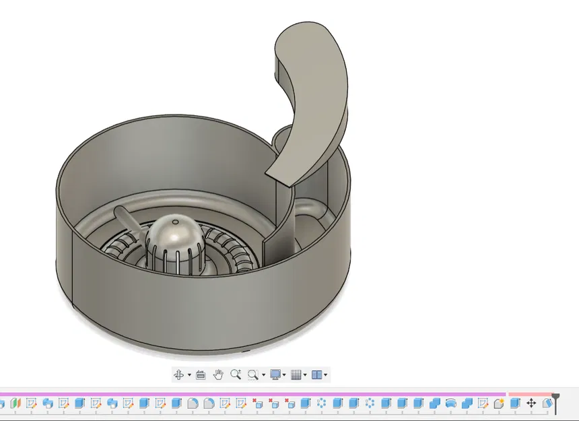Select a circular pattern feature in the timeline
The height and width of the screenshot is (421, 579).
(321, 403)
